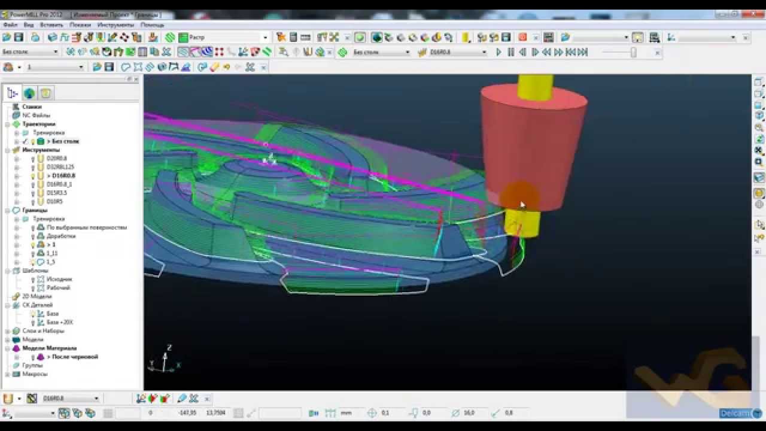
Task: Collapse the Границы tree node
Action: [8, 211]
